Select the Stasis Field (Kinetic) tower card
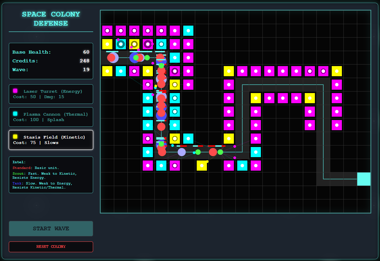 coord(51,140)
